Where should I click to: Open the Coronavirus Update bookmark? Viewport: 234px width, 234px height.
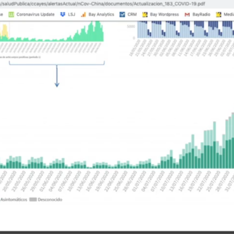[x=35, y=15]
